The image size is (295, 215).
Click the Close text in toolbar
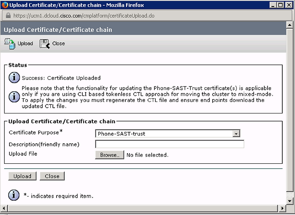[59, 43]
